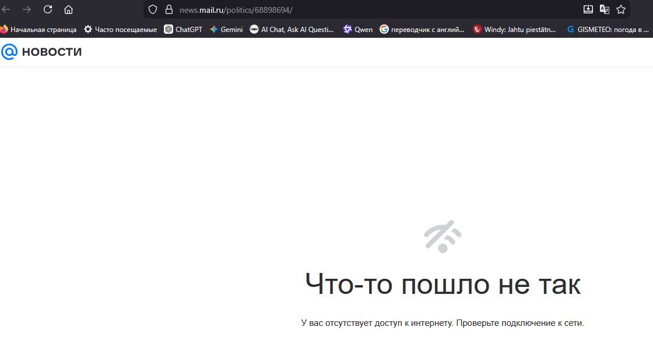
Task: Click the Что-то пошло не так heading
Action: click(x=443, y=285)
